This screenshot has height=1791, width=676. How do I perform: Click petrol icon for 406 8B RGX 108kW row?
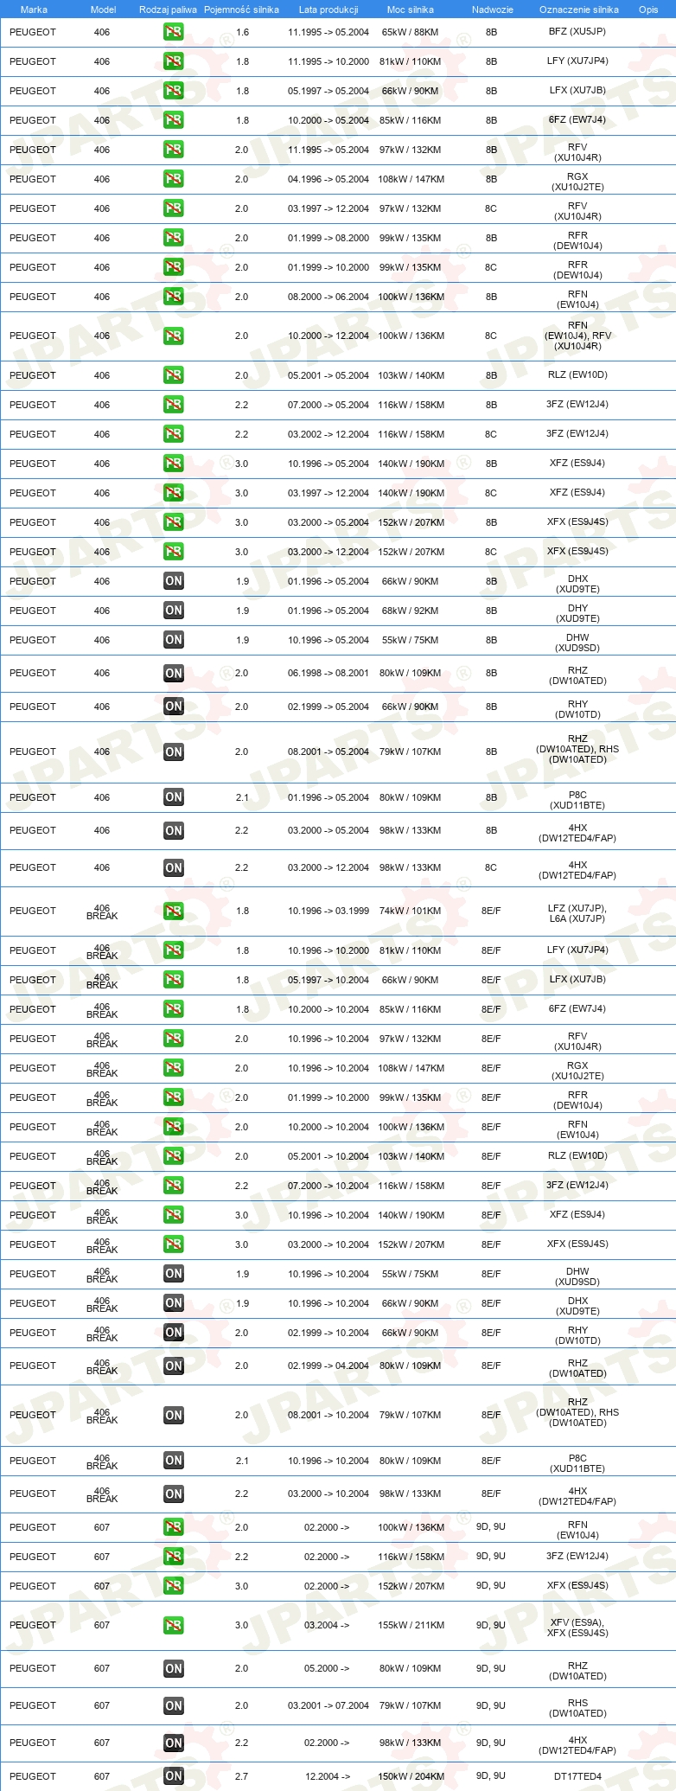(173, 179)
